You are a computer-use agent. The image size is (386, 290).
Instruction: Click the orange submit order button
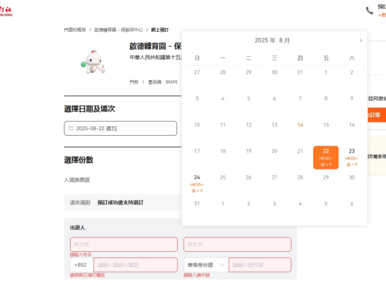pyautogui.click(x=377, y=115)
